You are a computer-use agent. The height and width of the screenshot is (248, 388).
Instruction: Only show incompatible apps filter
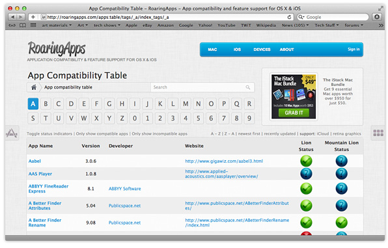pos(159,133)
